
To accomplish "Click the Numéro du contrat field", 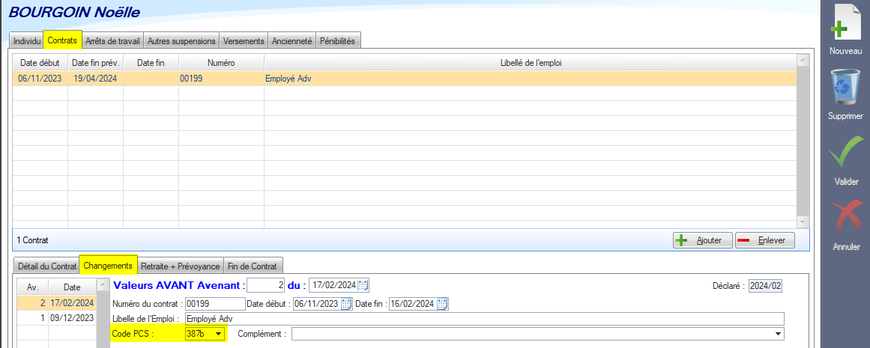I will (215, 304).
